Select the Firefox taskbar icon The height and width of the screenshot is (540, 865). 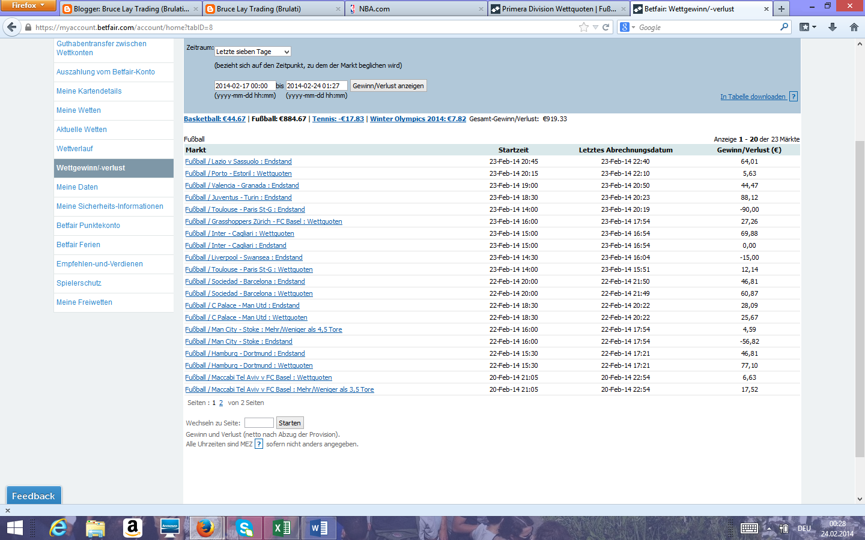coord(205,528)
